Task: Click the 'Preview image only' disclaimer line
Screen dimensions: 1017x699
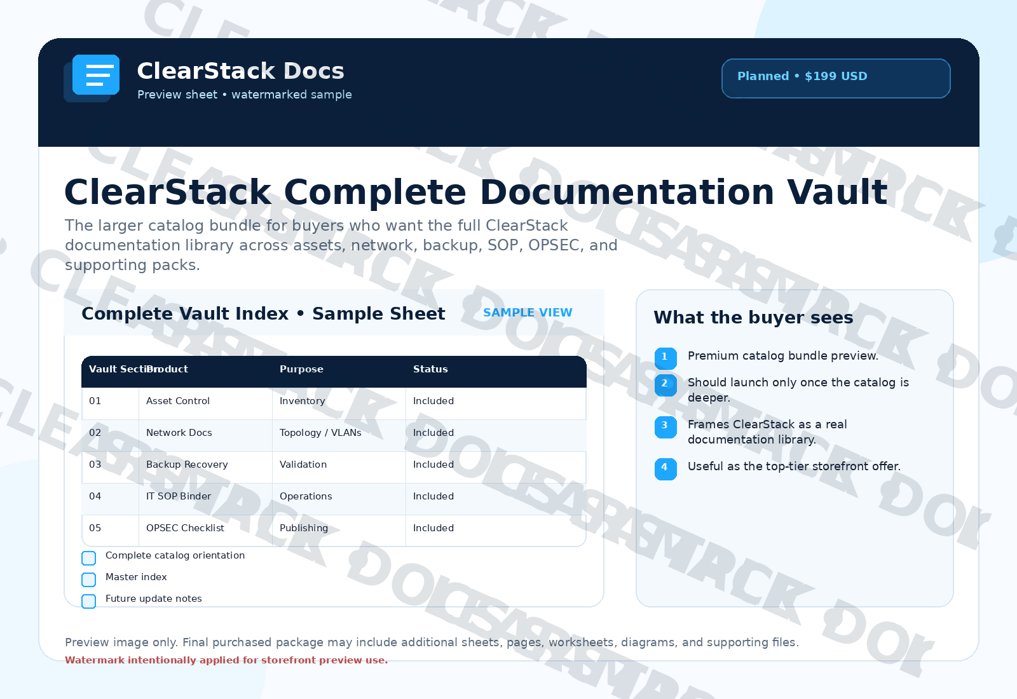Action: tap(432, 642)
